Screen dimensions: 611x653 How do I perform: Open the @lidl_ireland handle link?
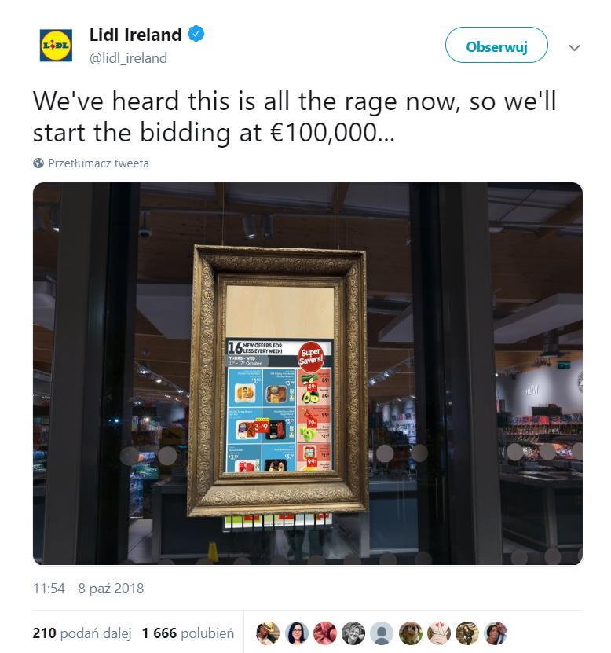128,58
